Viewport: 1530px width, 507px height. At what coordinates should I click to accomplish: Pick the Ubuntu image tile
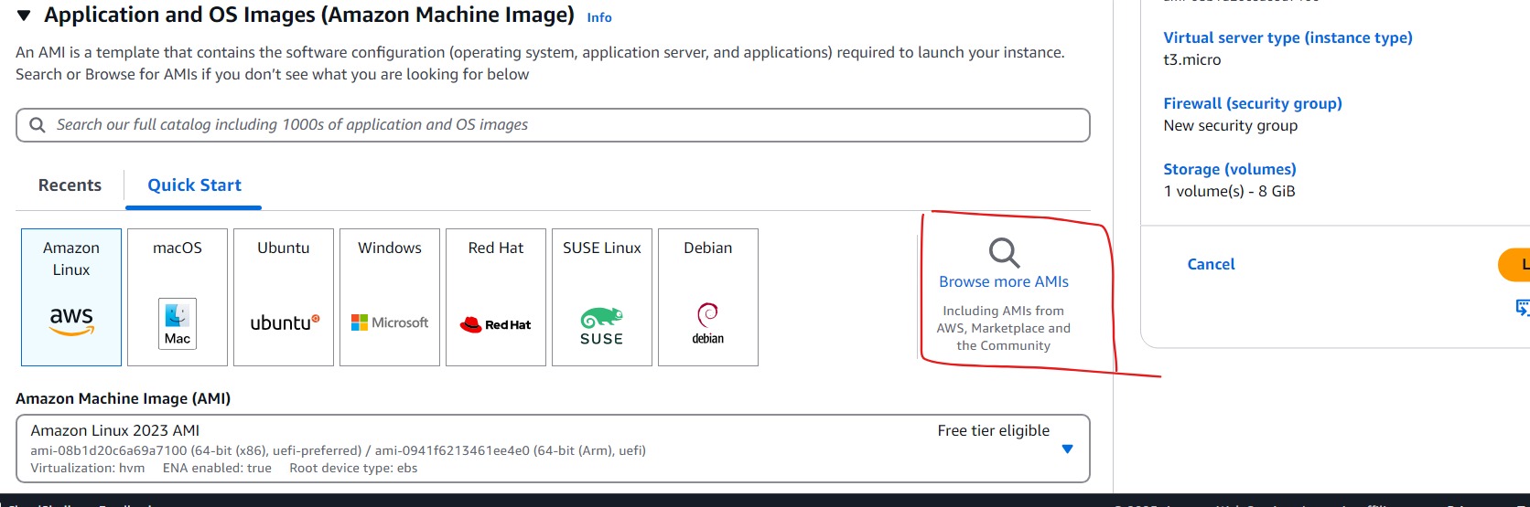click(x=284, y=297)
